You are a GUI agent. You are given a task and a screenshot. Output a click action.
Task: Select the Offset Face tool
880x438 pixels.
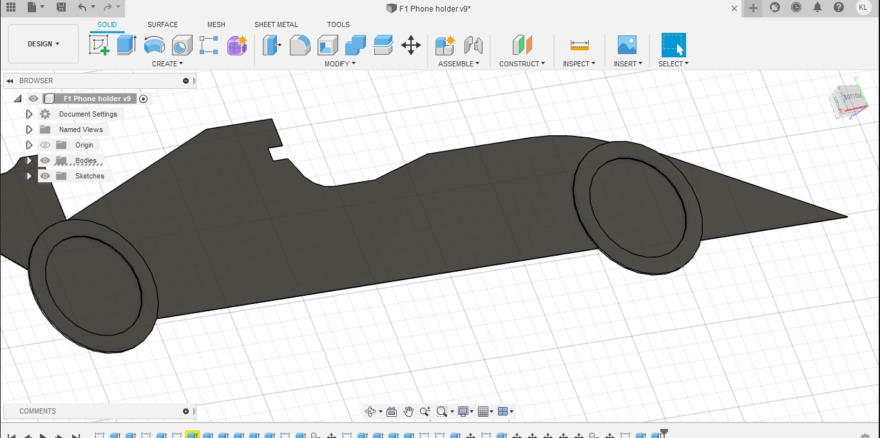point(383,45)
